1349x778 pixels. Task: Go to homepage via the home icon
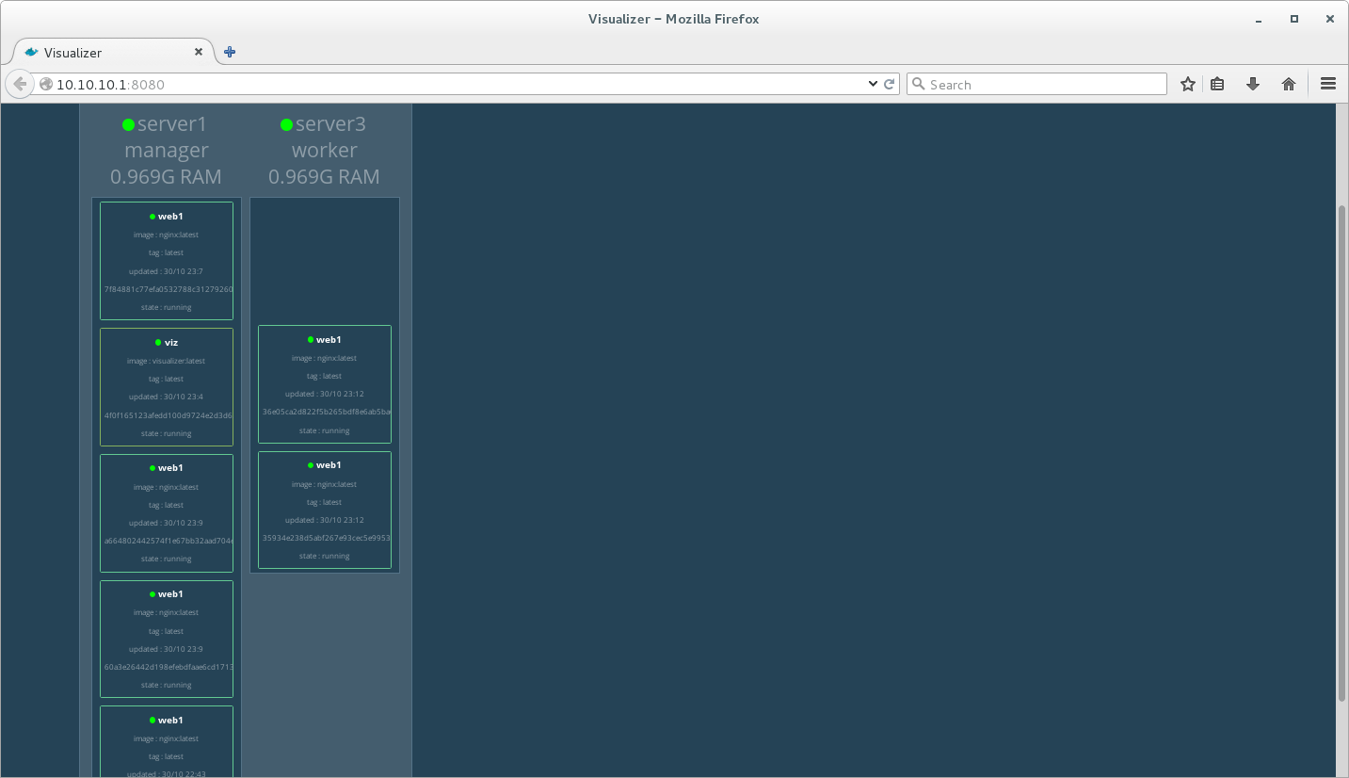tap(1288, 84)
